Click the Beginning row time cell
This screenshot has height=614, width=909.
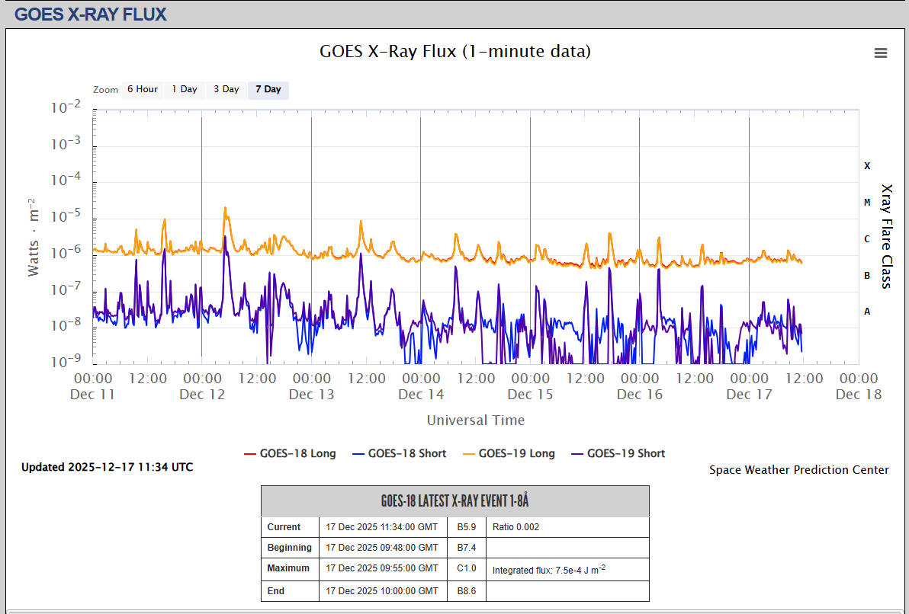(x=381, y=548)
